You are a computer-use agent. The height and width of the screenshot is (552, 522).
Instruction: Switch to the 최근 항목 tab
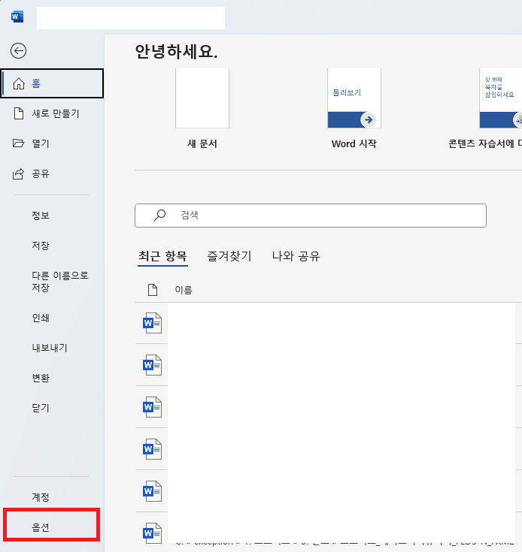point(162,256)
